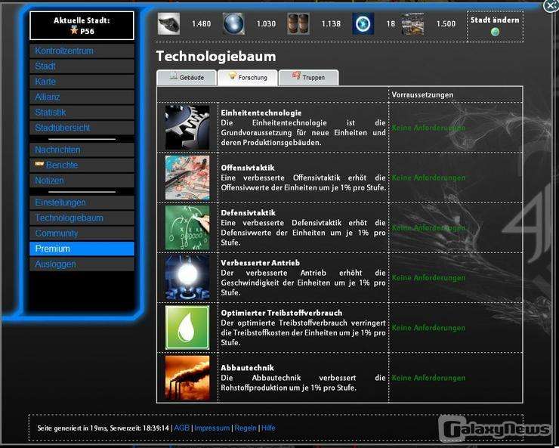Open the Defensivtaktik chalkboard thumbnail
The height and width of the screenshot is (448, 559).
point(187,227)
